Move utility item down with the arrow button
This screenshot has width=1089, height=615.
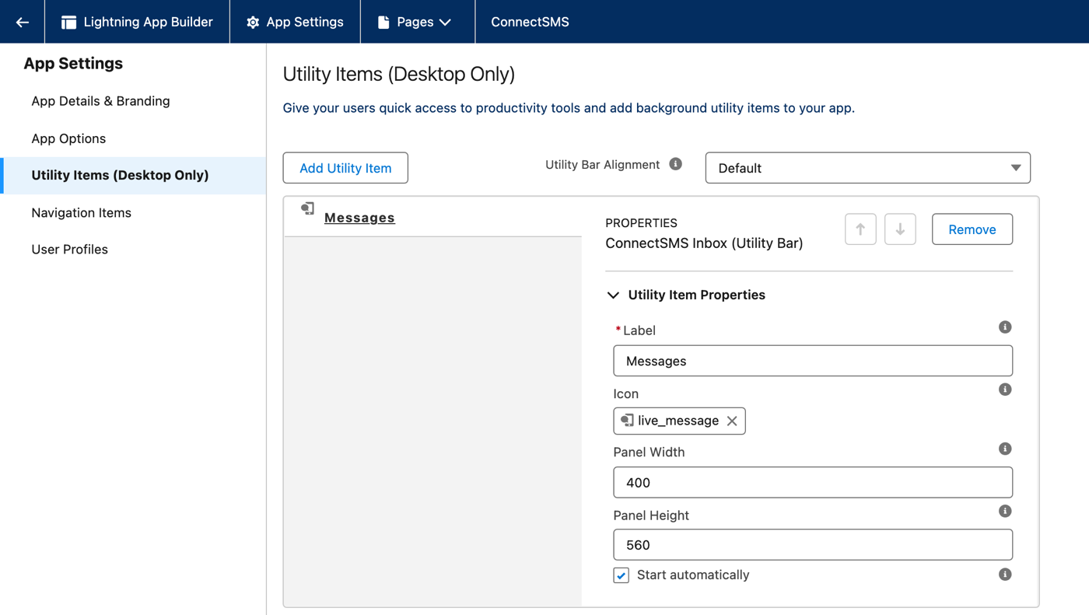(900, 229)
